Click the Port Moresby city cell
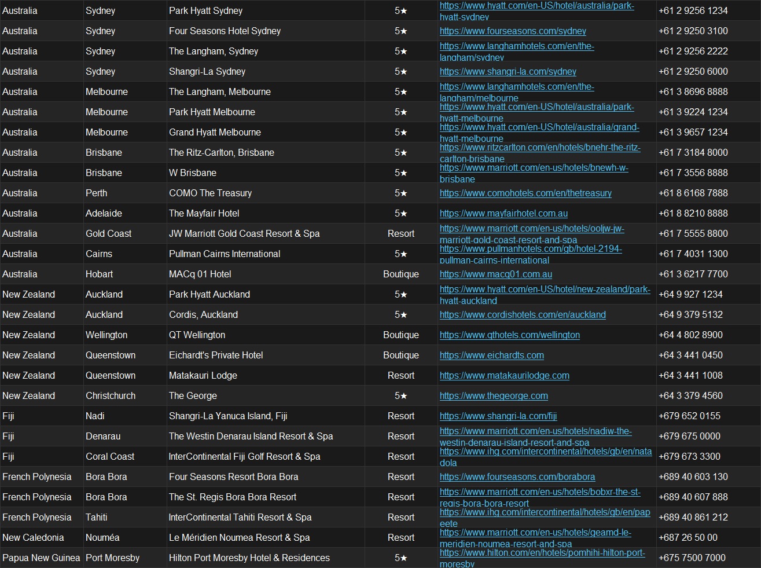This screenshot has width=761, height=568. (125, 558)
